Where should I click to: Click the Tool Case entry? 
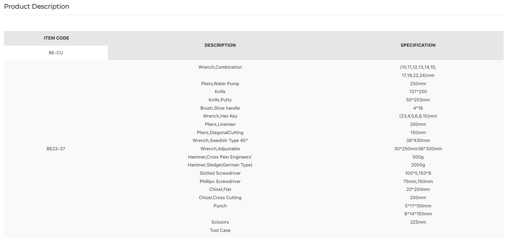tap(220, 230)
